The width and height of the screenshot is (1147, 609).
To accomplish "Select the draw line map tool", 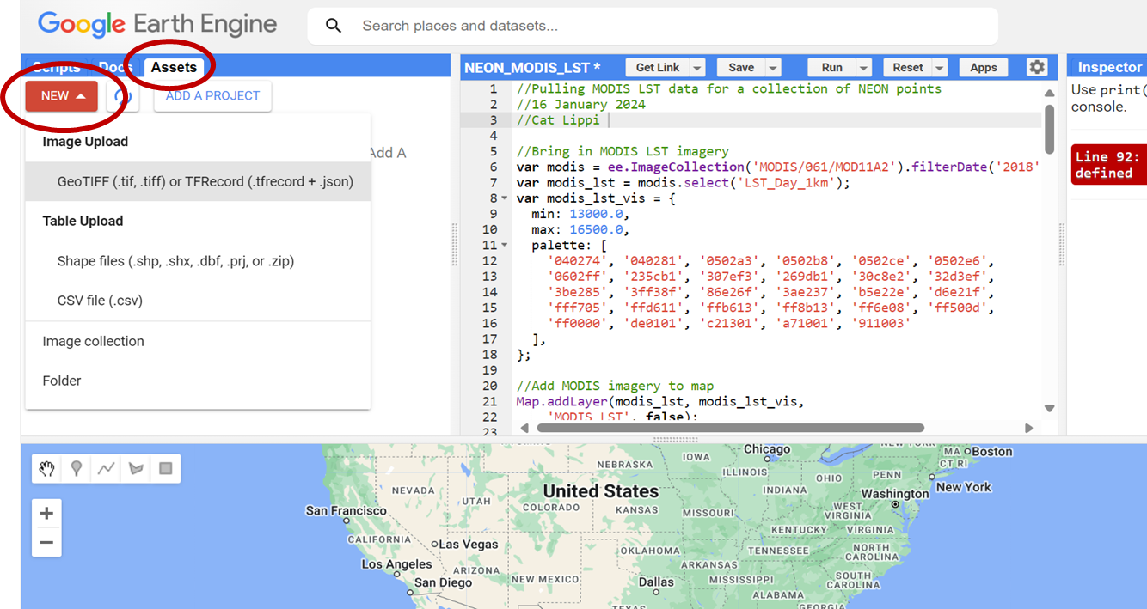I will click(106, 468).
